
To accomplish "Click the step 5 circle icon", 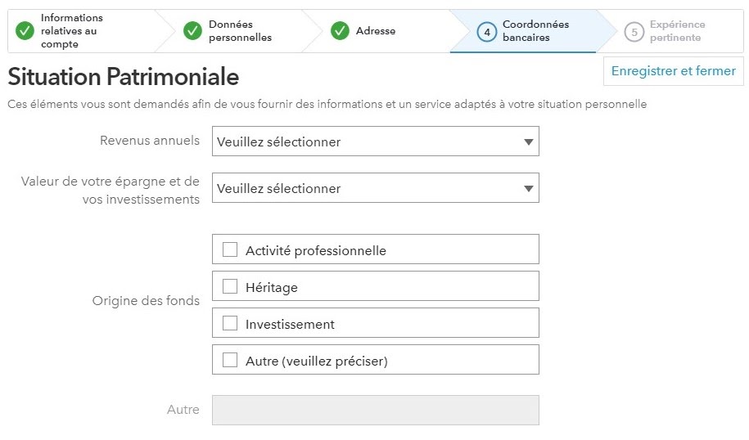I will click(x=634, y=32).
